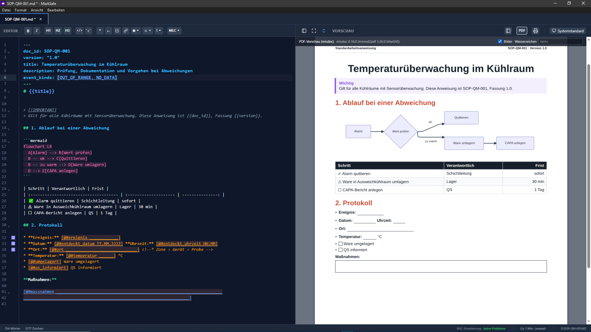The height and width of the screenshot is (332, 591).
Task: Open the Systemstandard theme selector
Action: click(568, 31)
